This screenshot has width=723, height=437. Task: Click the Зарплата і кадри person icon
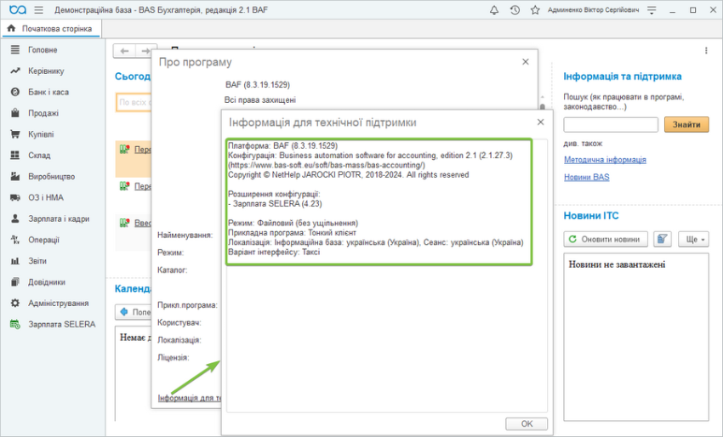pos(15,218)
